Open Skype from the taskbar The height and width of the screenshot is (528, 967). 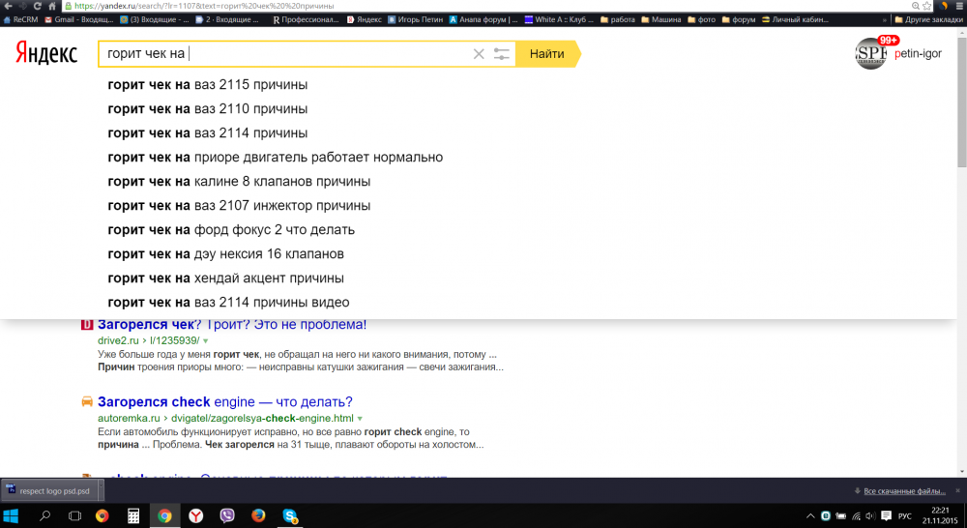point(290,515)
